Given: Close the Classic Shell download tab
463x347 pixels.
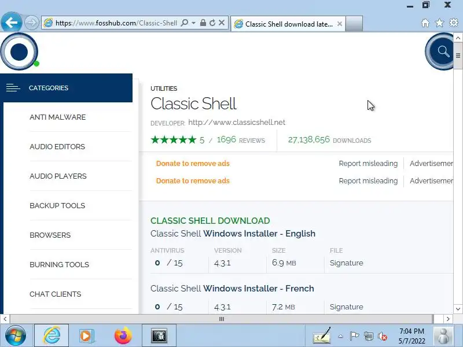Looking at the screenshot, I should point(340,24).
